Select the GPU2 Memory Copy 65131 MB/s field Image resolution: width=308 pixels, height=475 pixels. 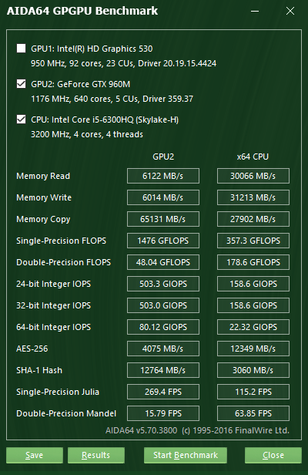tap(163, 219)
